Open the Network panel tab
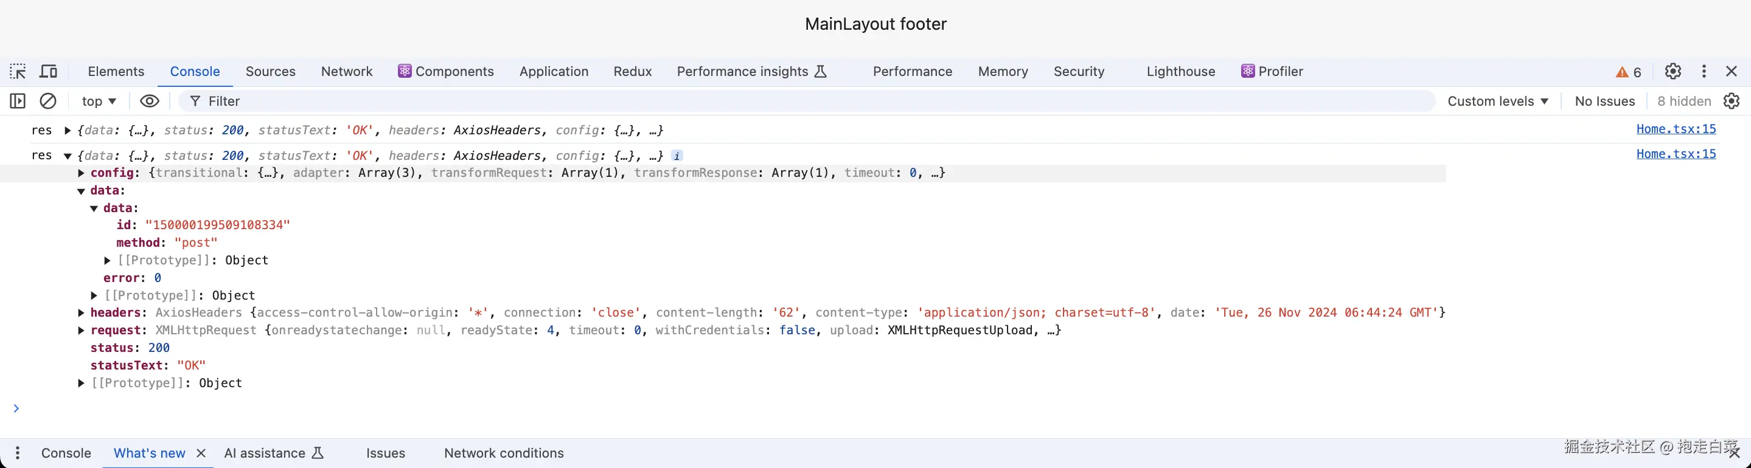Image resolution: width=1751 pixels, height=468 pixels. click(x=347, y=71)
